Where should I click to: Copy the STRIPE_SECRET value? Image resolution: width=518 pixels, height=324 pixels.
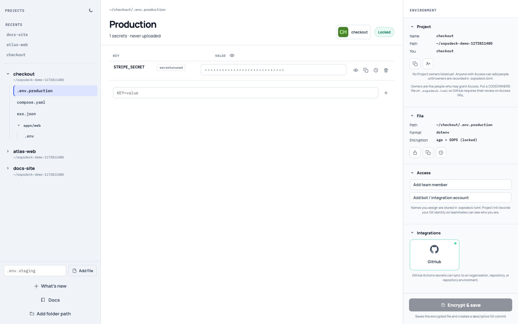[366, 70]
